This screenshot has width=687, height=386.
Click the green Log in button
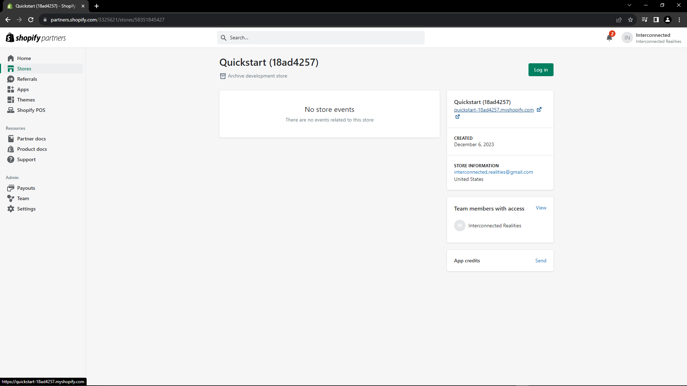[541, 70]
